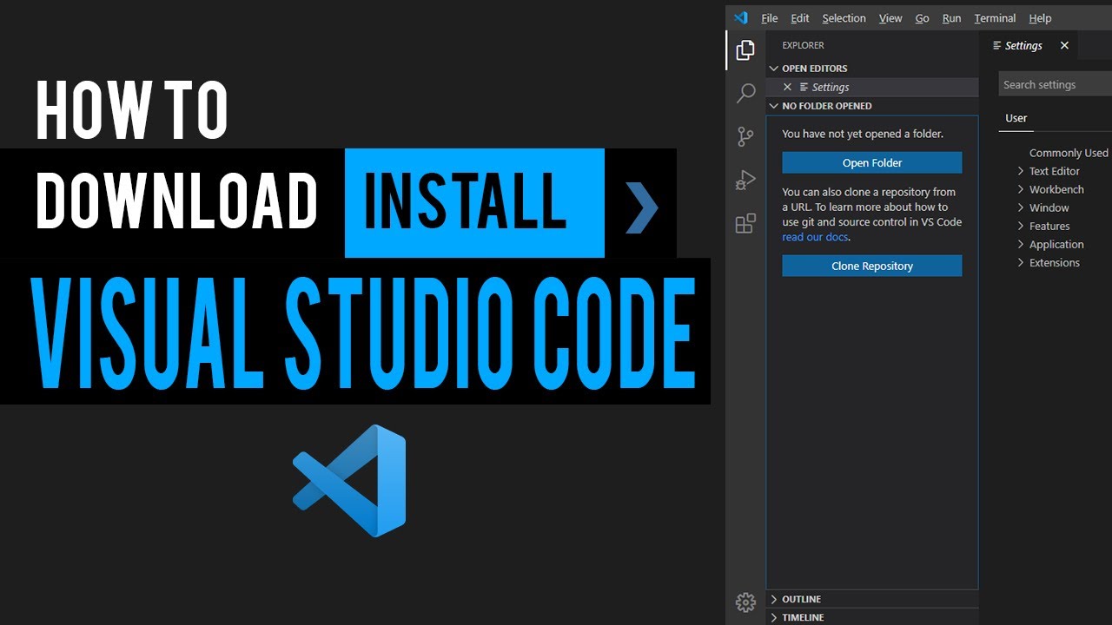
Task: Click the Visual Studio Code logo graphic
Action: [349, 481]
